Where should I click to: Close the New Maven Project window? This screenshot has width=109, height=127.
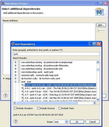point(106,3)
